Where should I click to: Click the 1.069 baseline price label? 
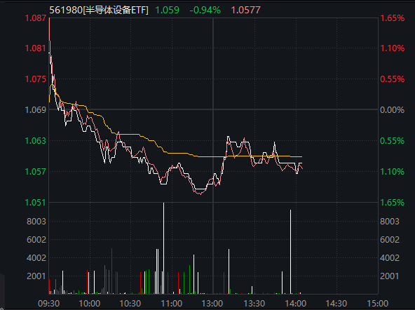point(36,109)
